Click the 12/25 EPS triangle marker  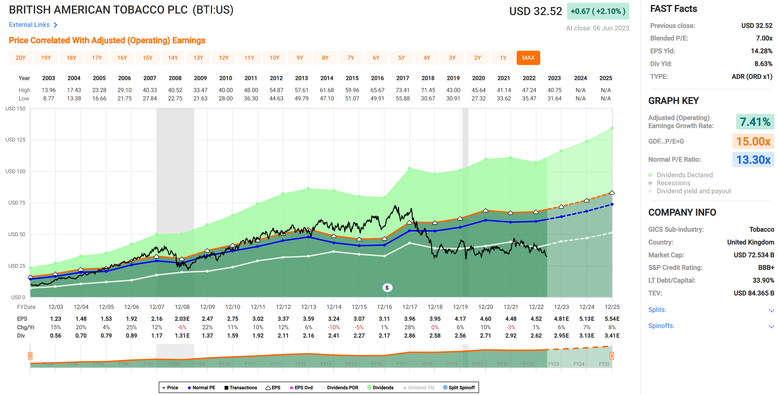tap(612, 192)
